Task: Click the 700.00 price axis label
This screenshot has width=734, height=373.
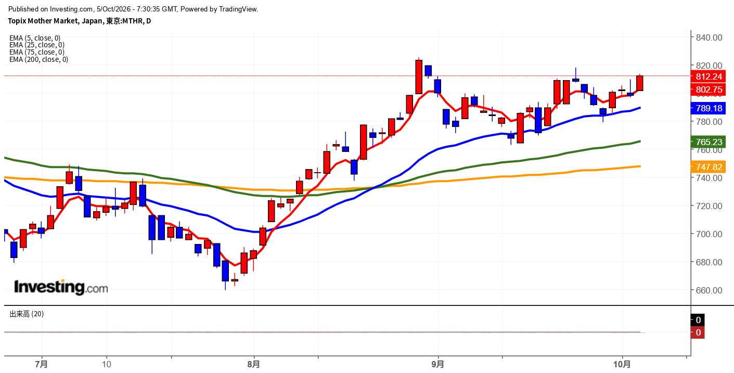Action: pos(709,234)
